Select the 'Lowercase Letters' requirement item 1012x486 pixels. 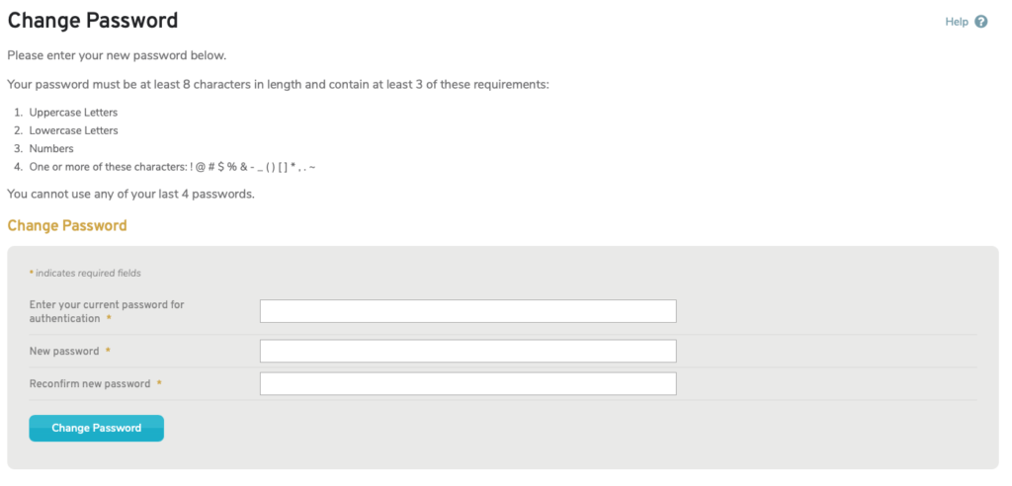[73, 130]
